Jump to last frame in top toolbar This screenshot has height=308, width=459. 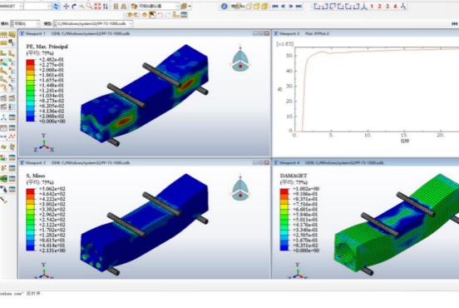[x=299, y=6]
